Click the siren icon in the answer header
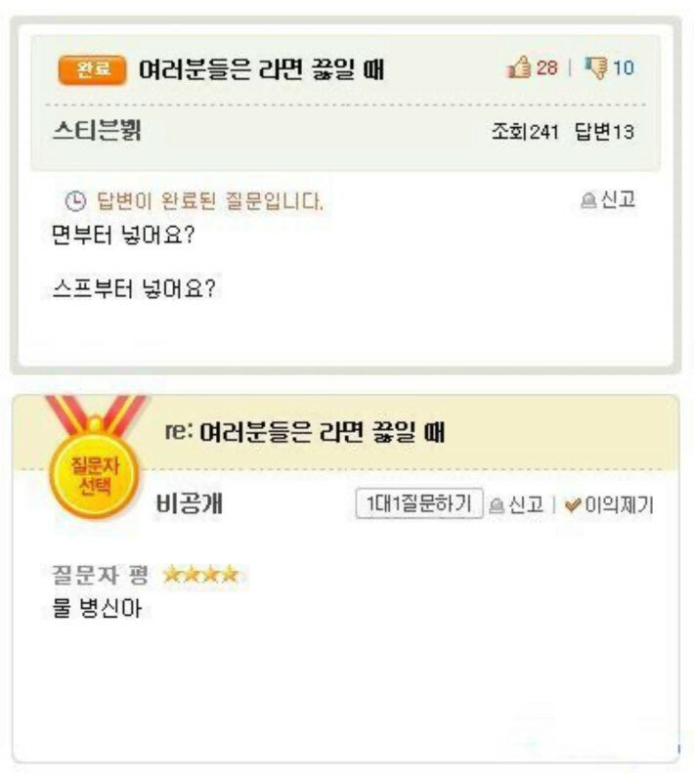This screenshot has width=694, height=782. (x=497, y=505)
